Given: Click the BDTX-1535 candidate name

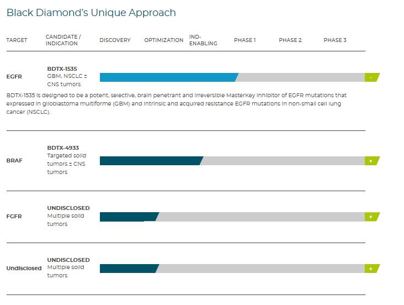Looking at the screenshot, I should (63, 69).
